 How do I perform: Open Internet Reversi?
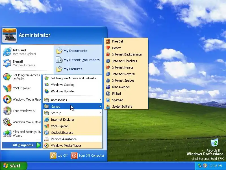126,74
